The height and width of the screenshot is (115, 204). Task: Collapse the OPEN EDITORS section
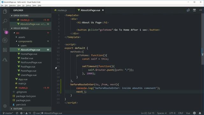tap(31, 16)
